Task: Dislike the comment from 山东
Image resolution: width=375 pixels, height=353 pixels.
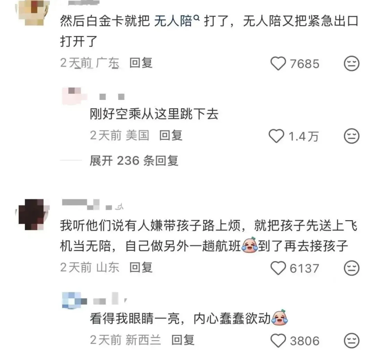Action: point(351,268)
